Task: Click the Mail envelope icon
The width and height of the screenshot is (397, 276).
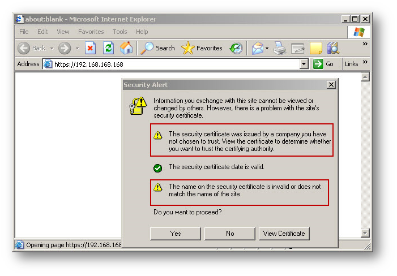Action: coord(258,48)
